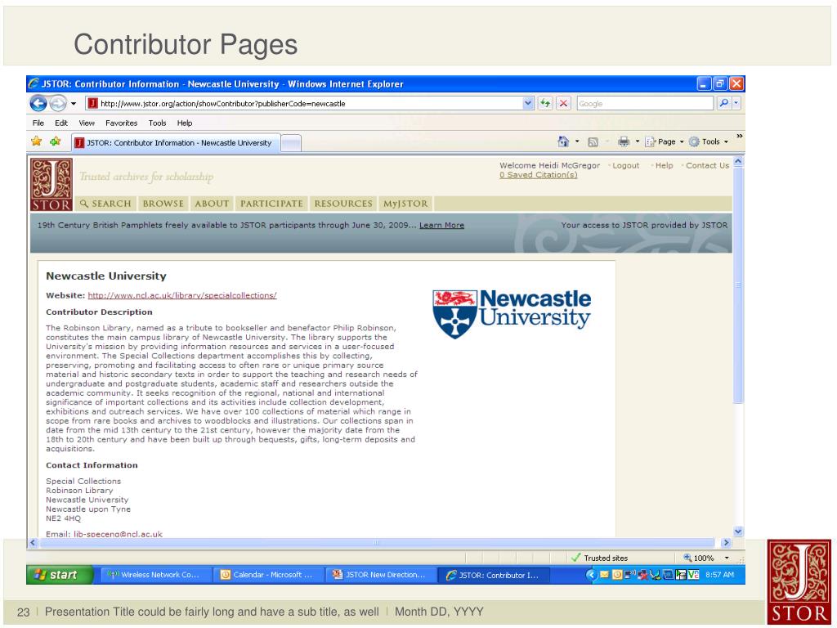
Task: Open the recent pages dropdown beside Forward
Action: coord(74,104)
